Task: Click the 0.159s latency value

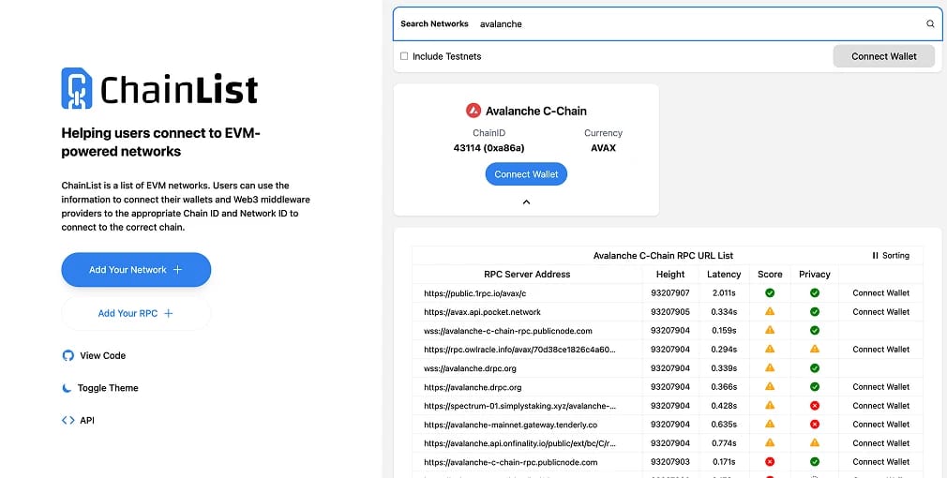Action: [x=724, y=330]
